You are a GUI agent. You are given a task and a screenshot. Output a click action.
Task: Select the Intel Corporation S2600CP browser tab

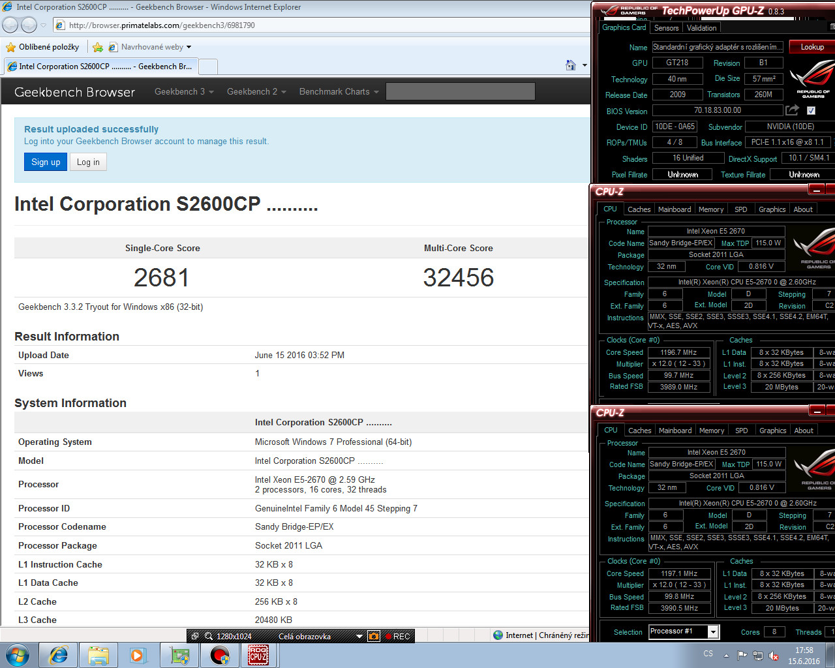tap(100, 67)
